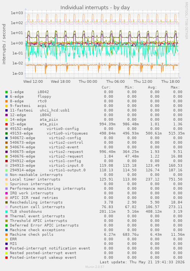Click the RRDTOOL / TOBI OETIKER vertical watermark
Viewport: 190px width, 271px height.
tap(187, 20)
